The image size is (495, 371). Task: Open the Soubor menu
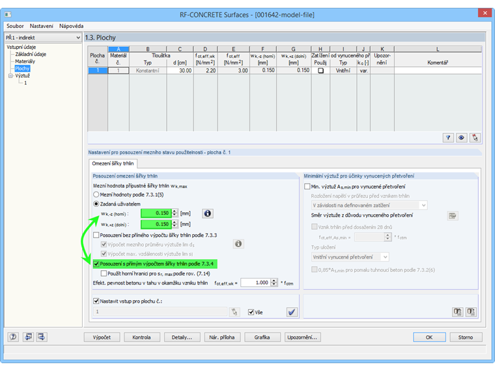click(15, 26)
